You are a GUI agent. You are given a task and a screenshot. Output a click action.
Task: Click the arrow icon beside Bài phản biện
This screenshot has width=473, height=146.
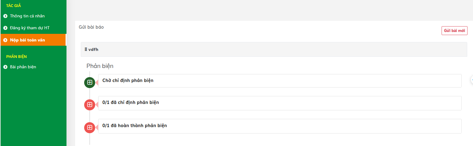click(x=5, y=67)
